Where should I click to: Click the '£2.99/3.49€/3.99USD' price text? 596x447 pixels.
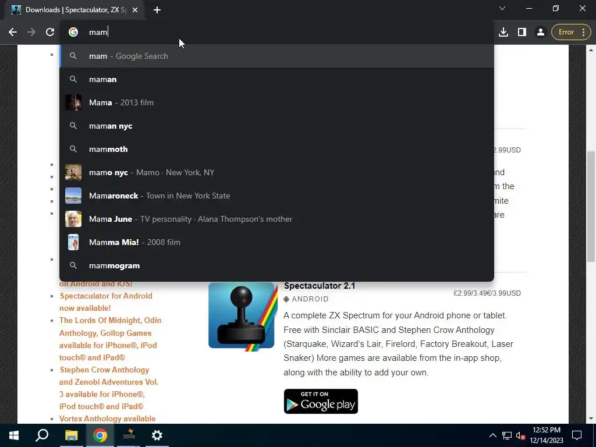point(487,293)
